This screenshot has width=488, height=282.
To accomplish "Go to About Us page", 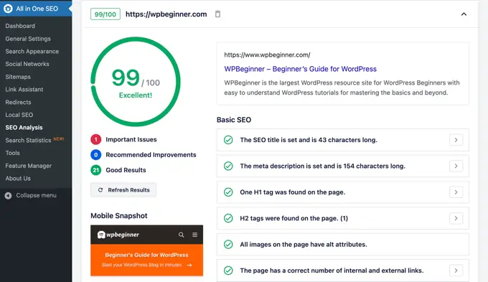I will [18, 179].
